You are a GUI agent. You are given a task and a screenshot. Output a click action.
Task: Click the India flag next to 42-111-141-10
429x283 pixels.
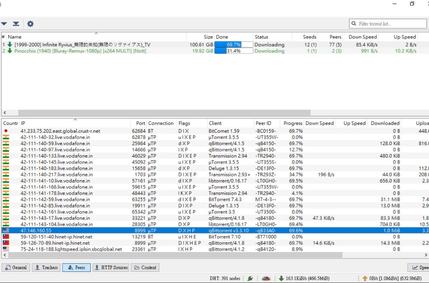pos(6,181)
